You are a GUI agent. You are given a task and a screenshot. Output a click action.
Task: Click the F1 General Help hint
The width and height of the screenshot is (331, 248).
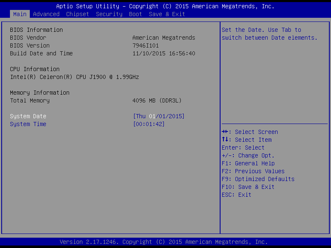[248, 163]
